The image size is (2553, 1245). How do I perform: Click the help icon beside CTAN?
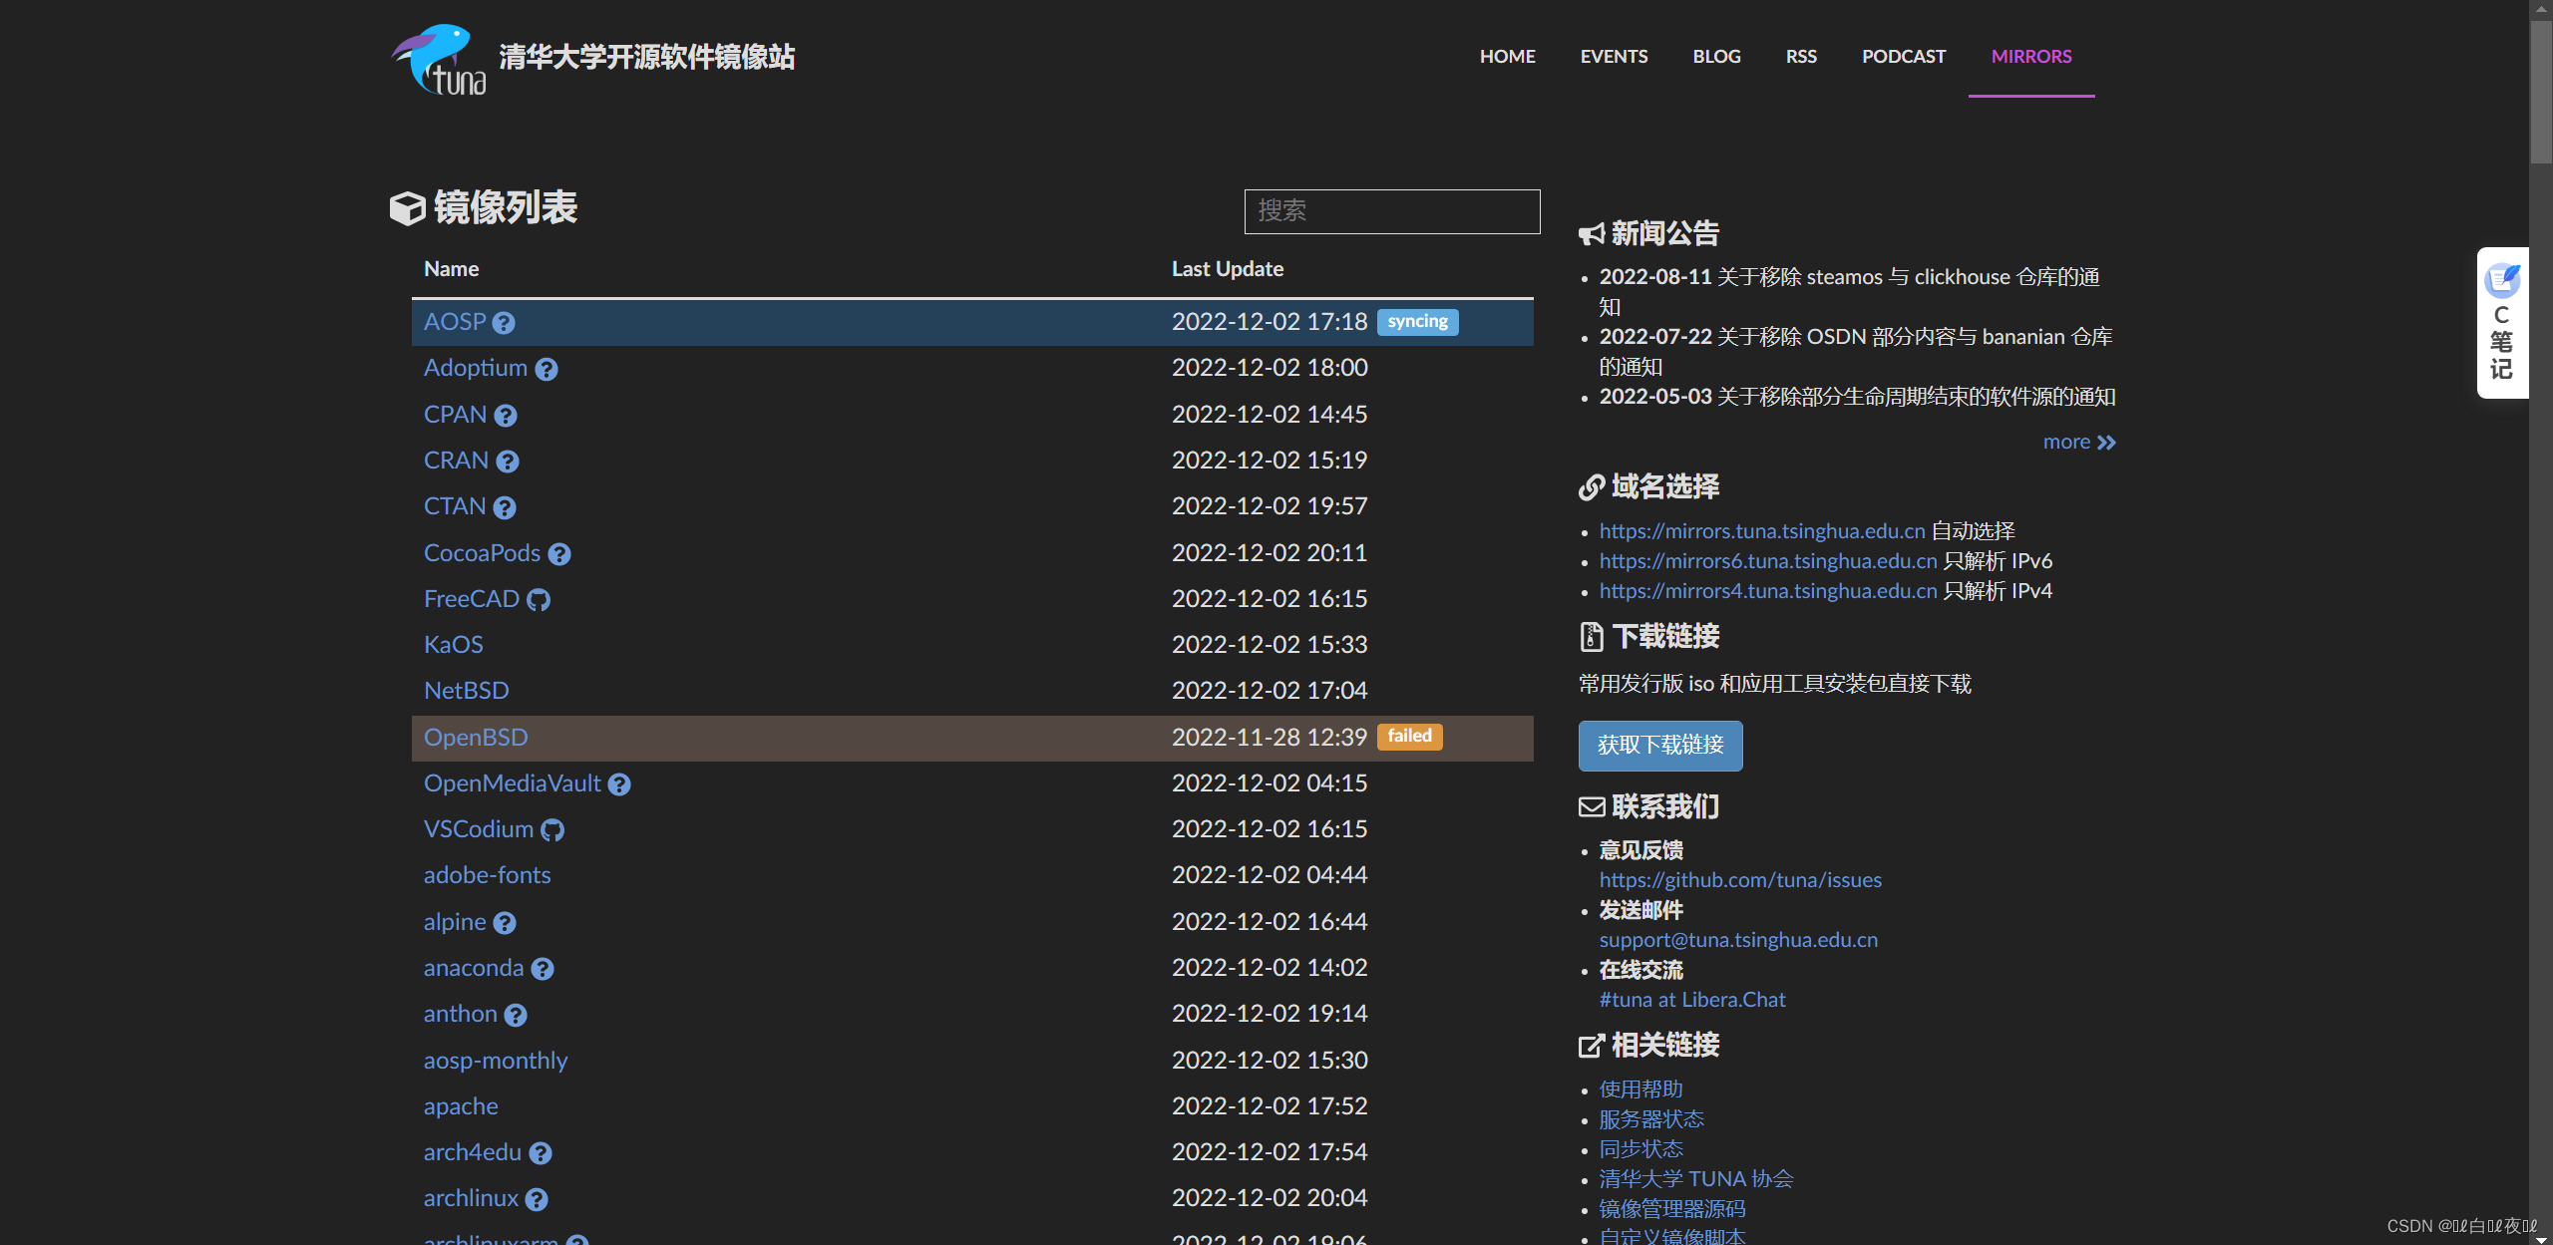pyautogui.click(x=505, y=508)
